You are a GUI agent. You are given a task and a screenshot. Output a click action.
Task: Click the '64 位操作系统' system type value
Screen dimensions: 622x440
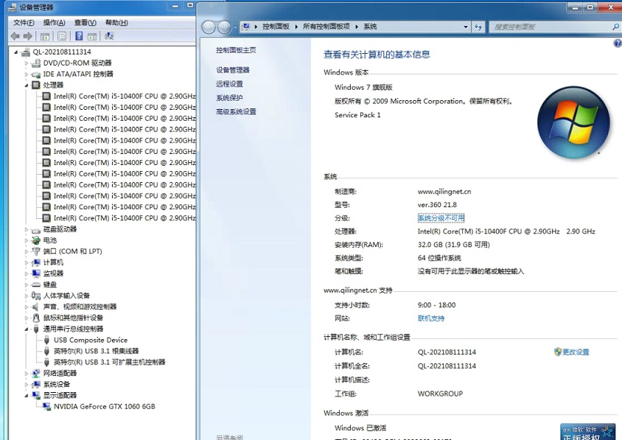coord(439,258)
